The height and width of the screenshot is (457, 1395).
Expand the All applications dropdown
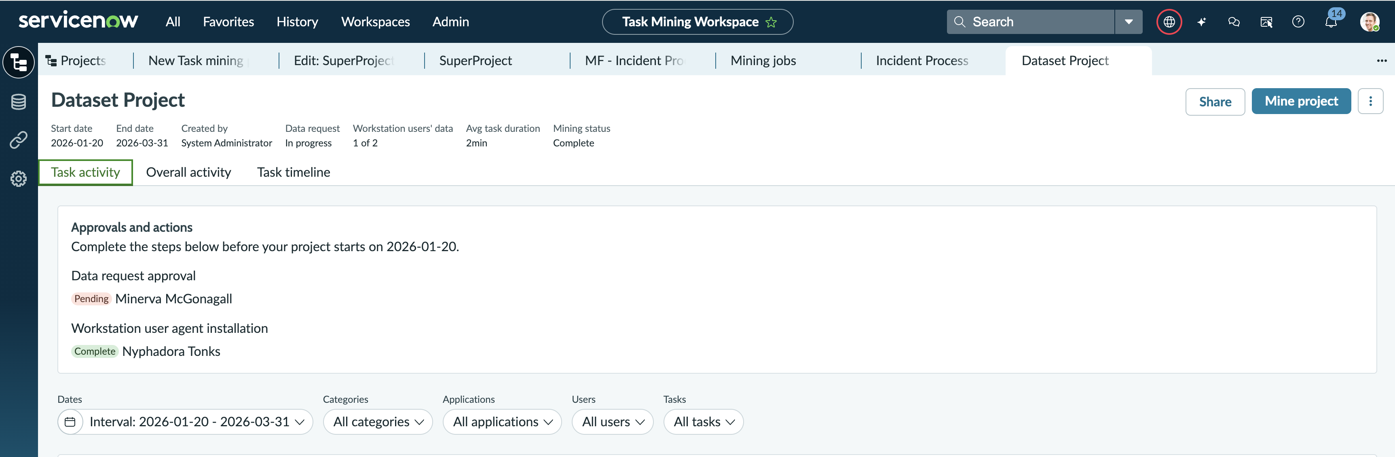point(502,421)
